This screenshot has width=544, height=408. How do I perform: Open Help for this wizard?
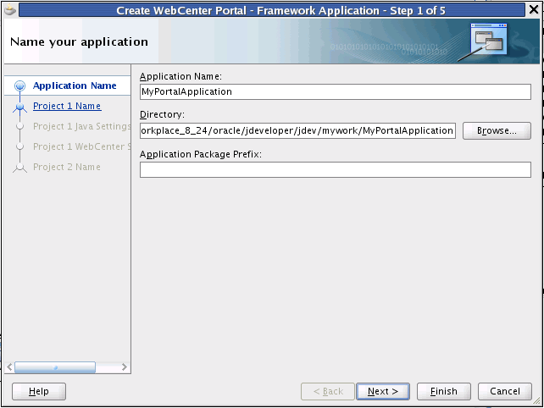point(39,391)
